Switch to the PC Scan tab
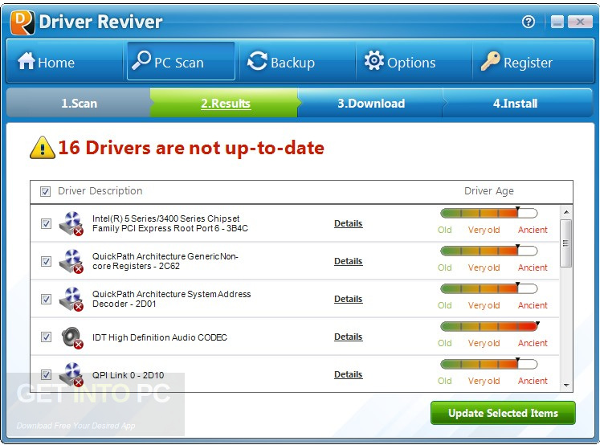 point(181,61)
